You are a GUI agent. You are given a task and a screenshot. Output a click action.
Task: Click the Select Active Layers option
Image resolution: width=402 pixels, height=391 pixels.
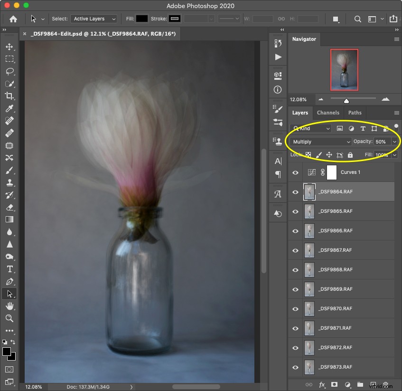[x=93, y=19]
